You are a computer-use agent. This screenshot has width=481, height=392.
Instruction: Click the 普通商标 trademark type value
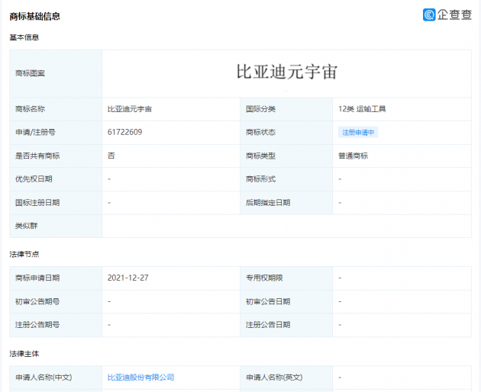[x=353, y=156]
